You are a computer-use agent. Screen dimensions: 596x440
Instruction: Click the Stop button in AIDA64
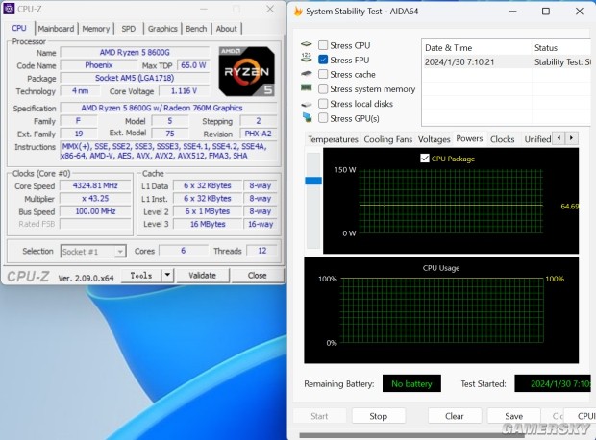[379, 416]
